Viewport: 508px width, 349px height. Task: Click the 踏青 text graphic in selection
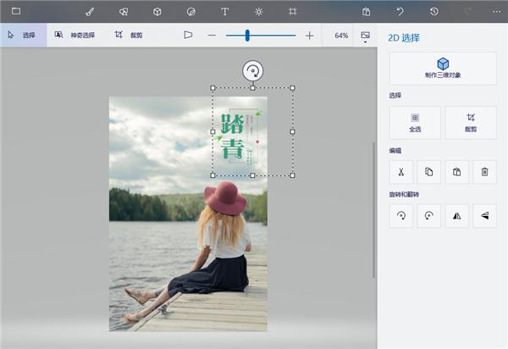pyautogui.click(x=232, y=136)
